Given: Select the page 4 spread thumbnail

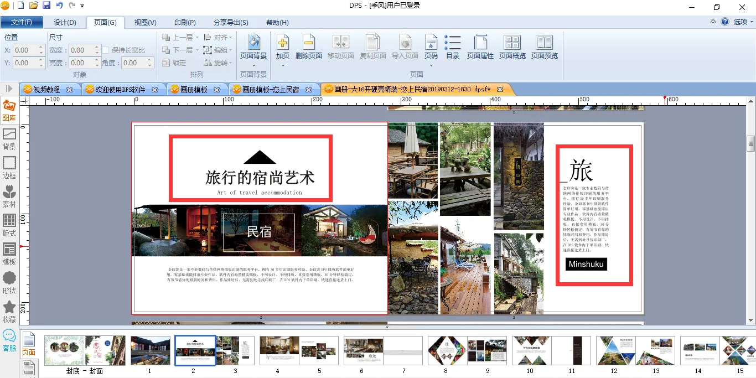Looking at the screenshot, I should tap(277, 350).
